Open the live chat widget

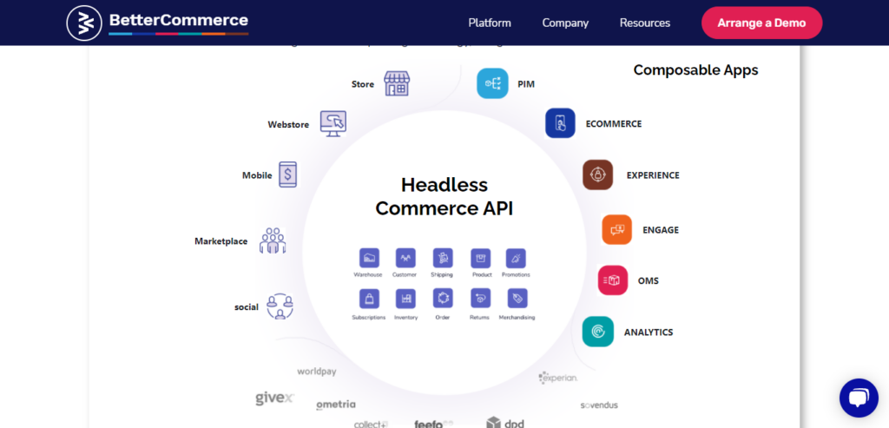point(858,398)
